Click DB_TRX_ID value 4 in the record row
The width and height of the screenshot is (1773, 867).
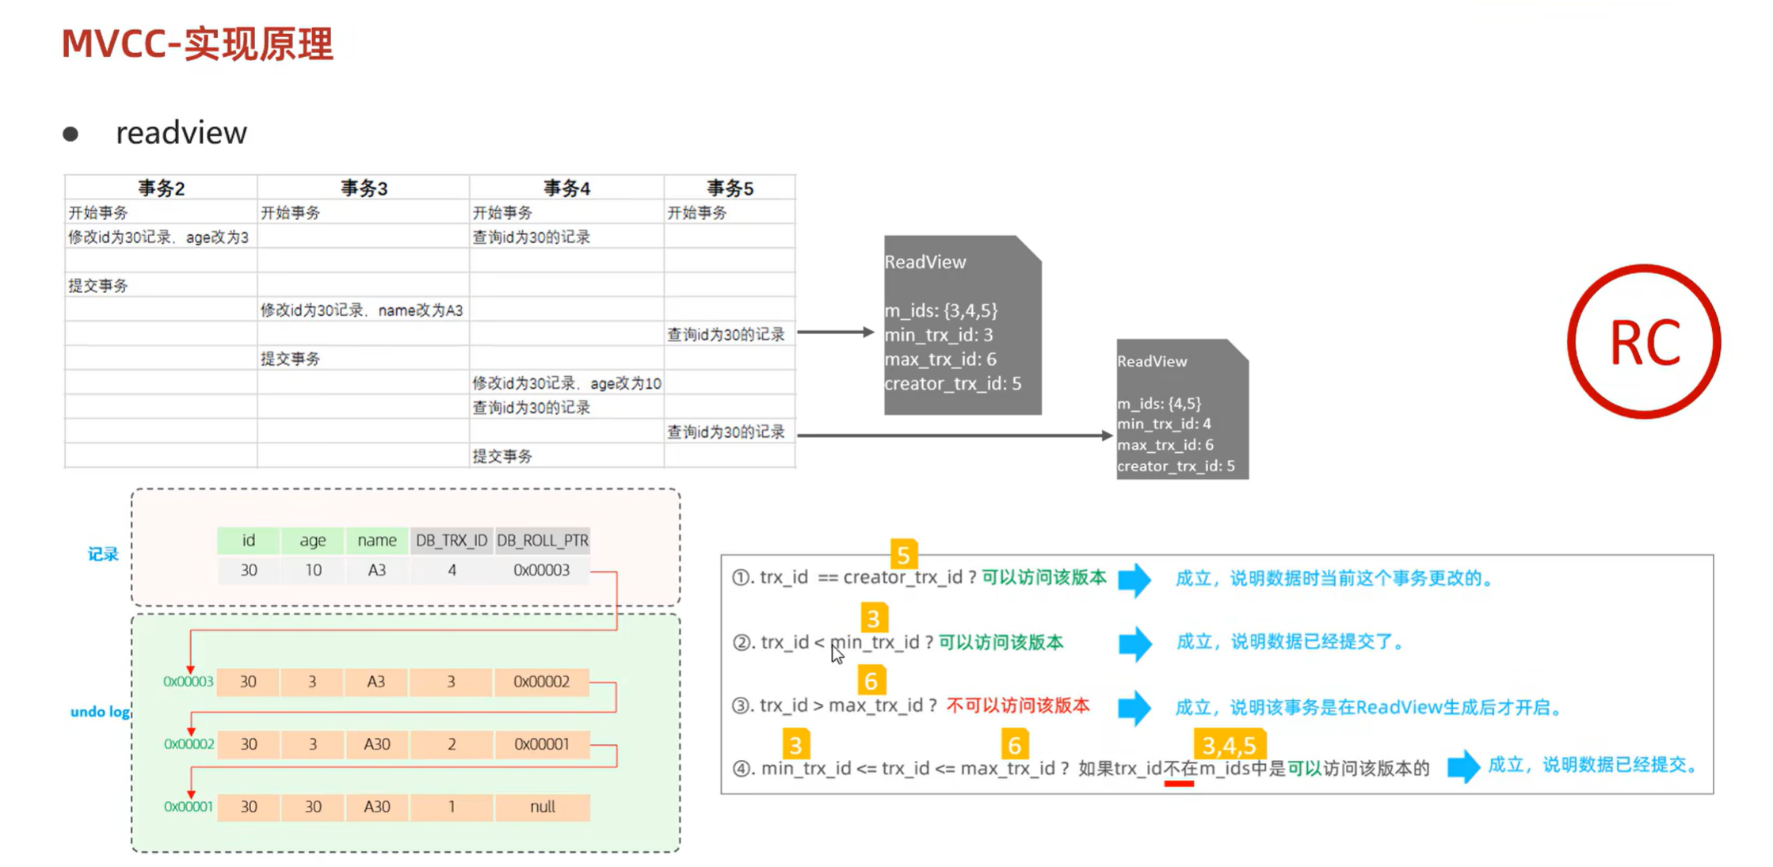[x=452, y=570]
